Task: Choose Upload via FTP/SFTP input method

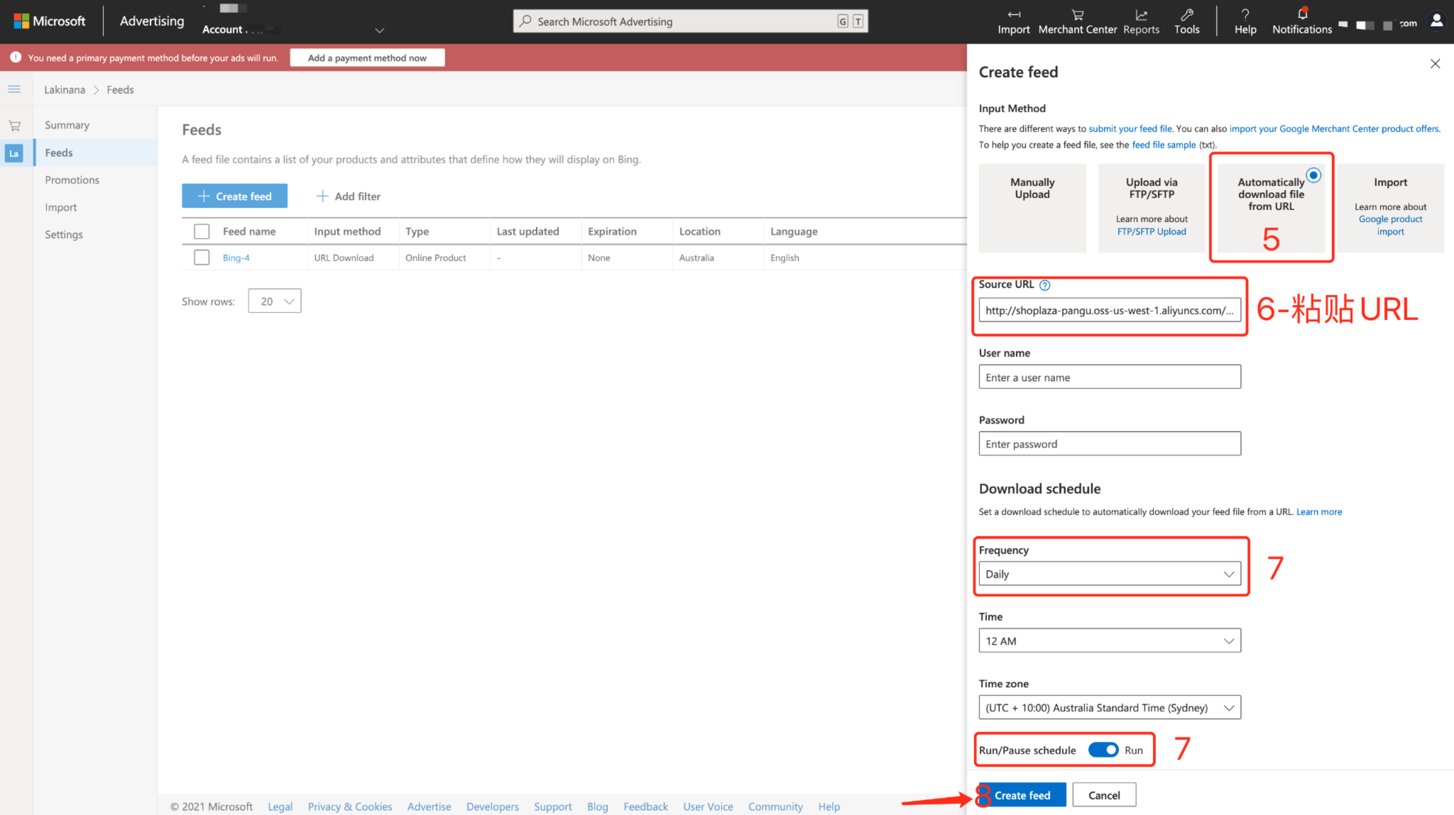Action: tap(1151, 208)
